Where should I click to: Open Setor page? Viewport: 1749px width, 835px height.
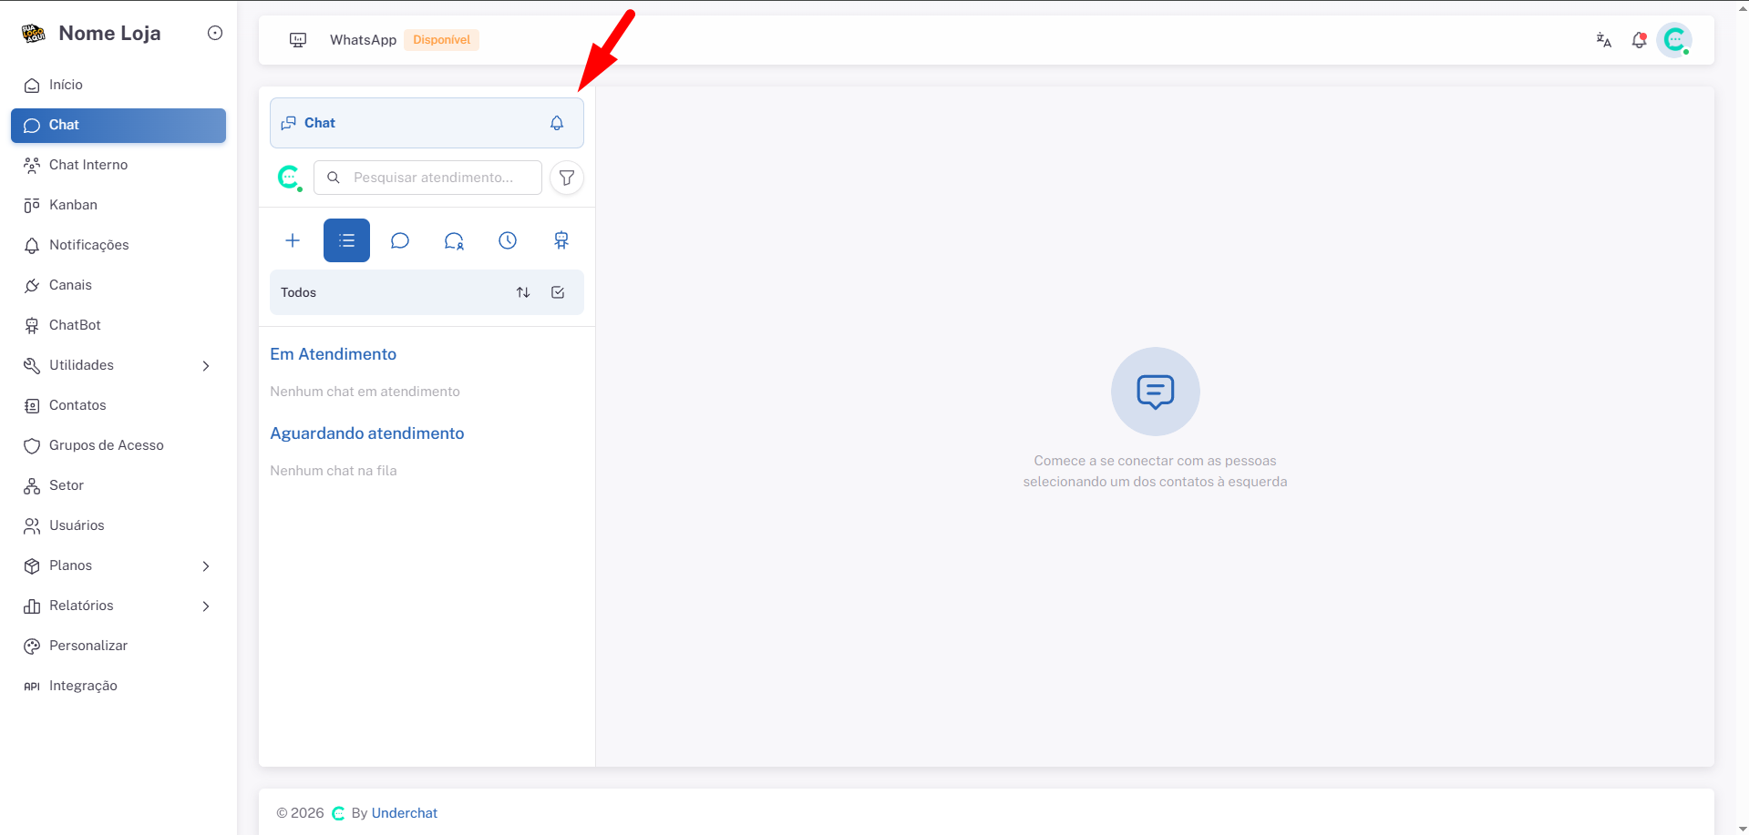click(x=118, y=485)
